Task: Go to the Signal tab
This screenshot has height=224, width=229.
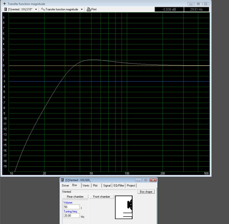Action: pos(107,186)
